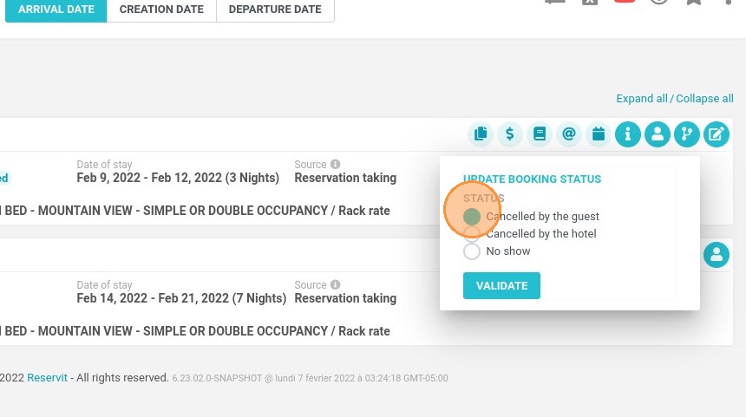This screenshot has height=417, width=746.
Task: Click the version text '6.23.02.0-SNAPSHOT'
Action: [x=217, y=379]
